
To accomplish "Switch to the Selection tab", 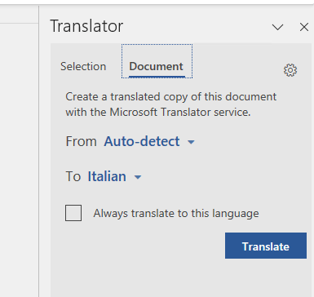I will (83, 66).
